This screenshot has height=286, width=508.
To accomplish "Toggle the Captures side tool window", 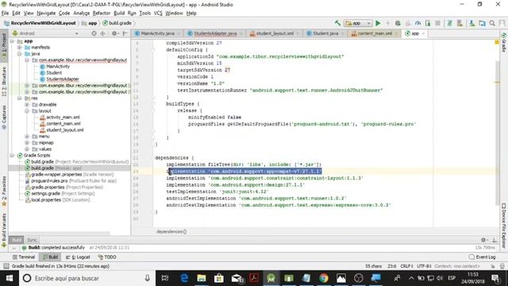I will (x=4, y=118).
